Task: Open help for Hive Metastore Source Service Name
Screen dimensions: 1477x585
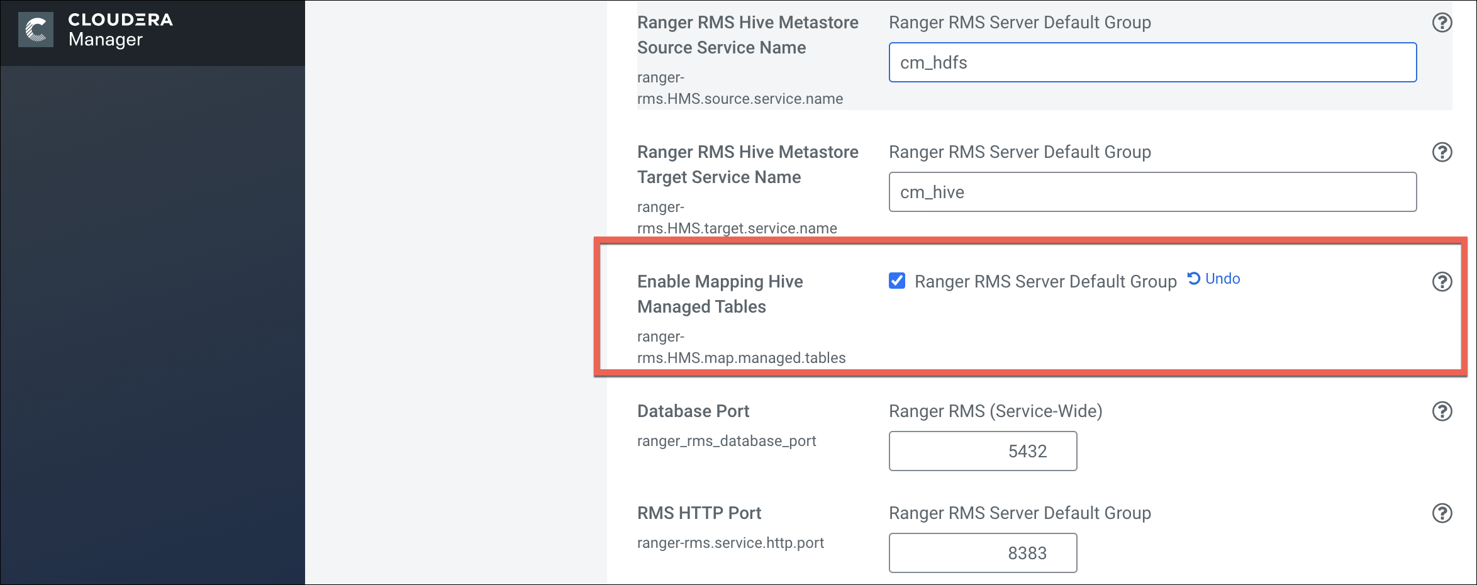Action: click(1442, 23)
